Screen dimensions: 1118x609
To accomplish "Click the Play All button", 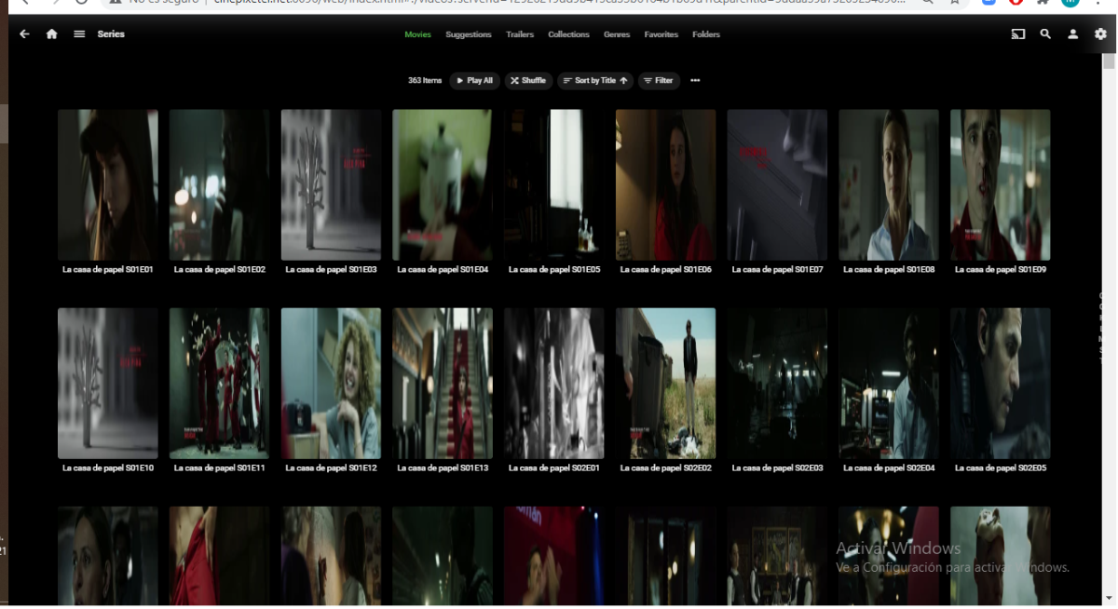I will click(x=474, y=81).
